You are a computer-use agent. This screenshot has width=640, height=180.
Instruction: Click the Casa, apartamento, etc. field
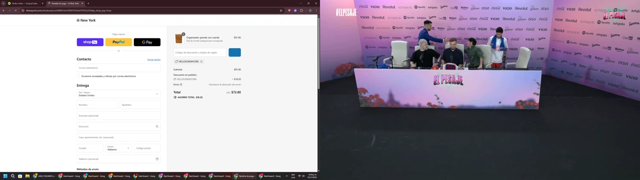119,137
